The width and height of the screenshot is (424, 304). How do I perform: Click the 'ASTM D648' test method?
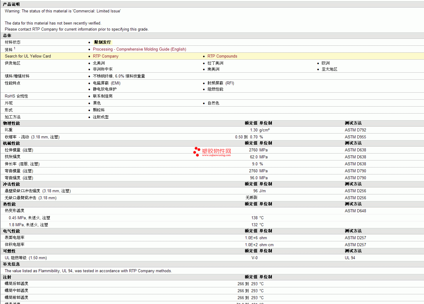355,211
